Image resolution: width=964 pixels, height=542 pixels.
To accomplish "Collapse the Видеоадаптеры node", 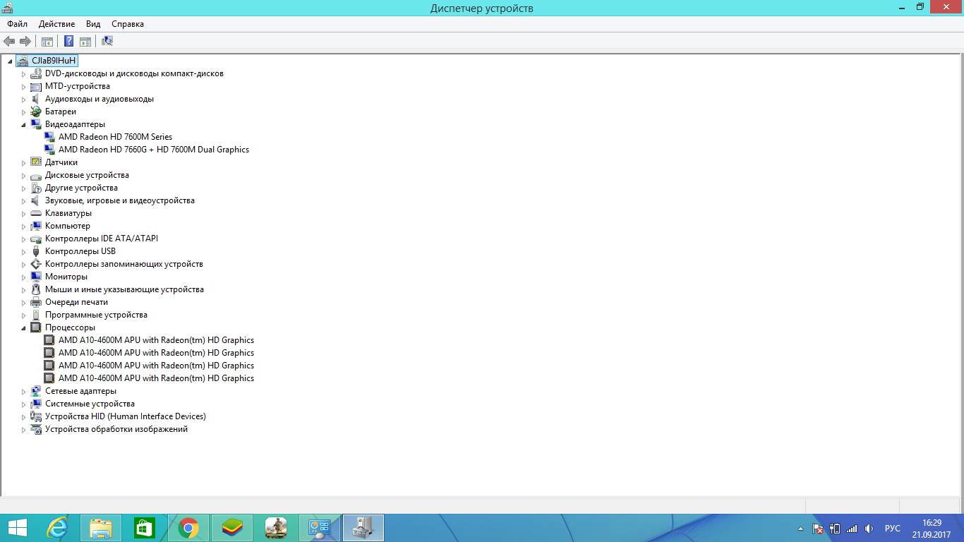I will point(23,125).
